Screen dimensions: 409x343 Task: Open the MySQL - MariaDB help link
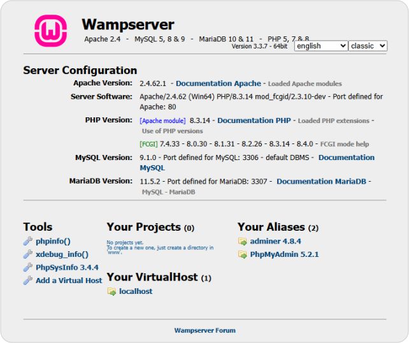(168, 192)
